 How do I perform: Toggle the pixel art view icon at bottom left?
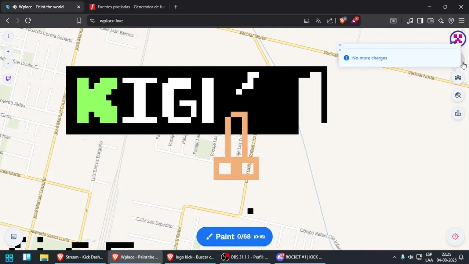14,236
